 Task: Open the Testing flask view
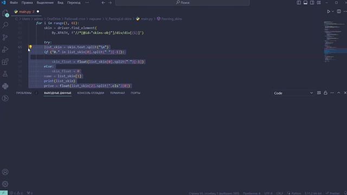pyautogui.click(x=5, y=74)
